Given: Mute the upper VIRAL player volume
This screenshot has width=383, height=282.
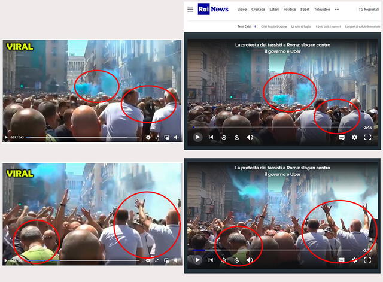Looking at the screenshot, I should [x=177, y=137].
